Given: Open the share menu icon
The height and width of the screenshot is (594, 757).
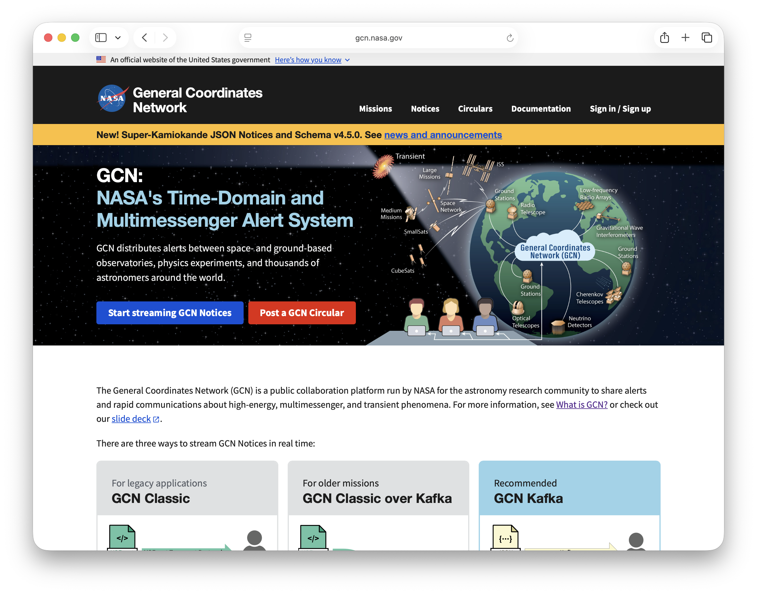Looking at the screenshot, I should coord(665,38).
